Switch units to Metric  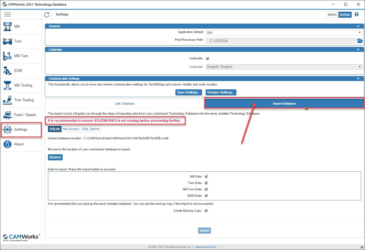pos(332,15)
